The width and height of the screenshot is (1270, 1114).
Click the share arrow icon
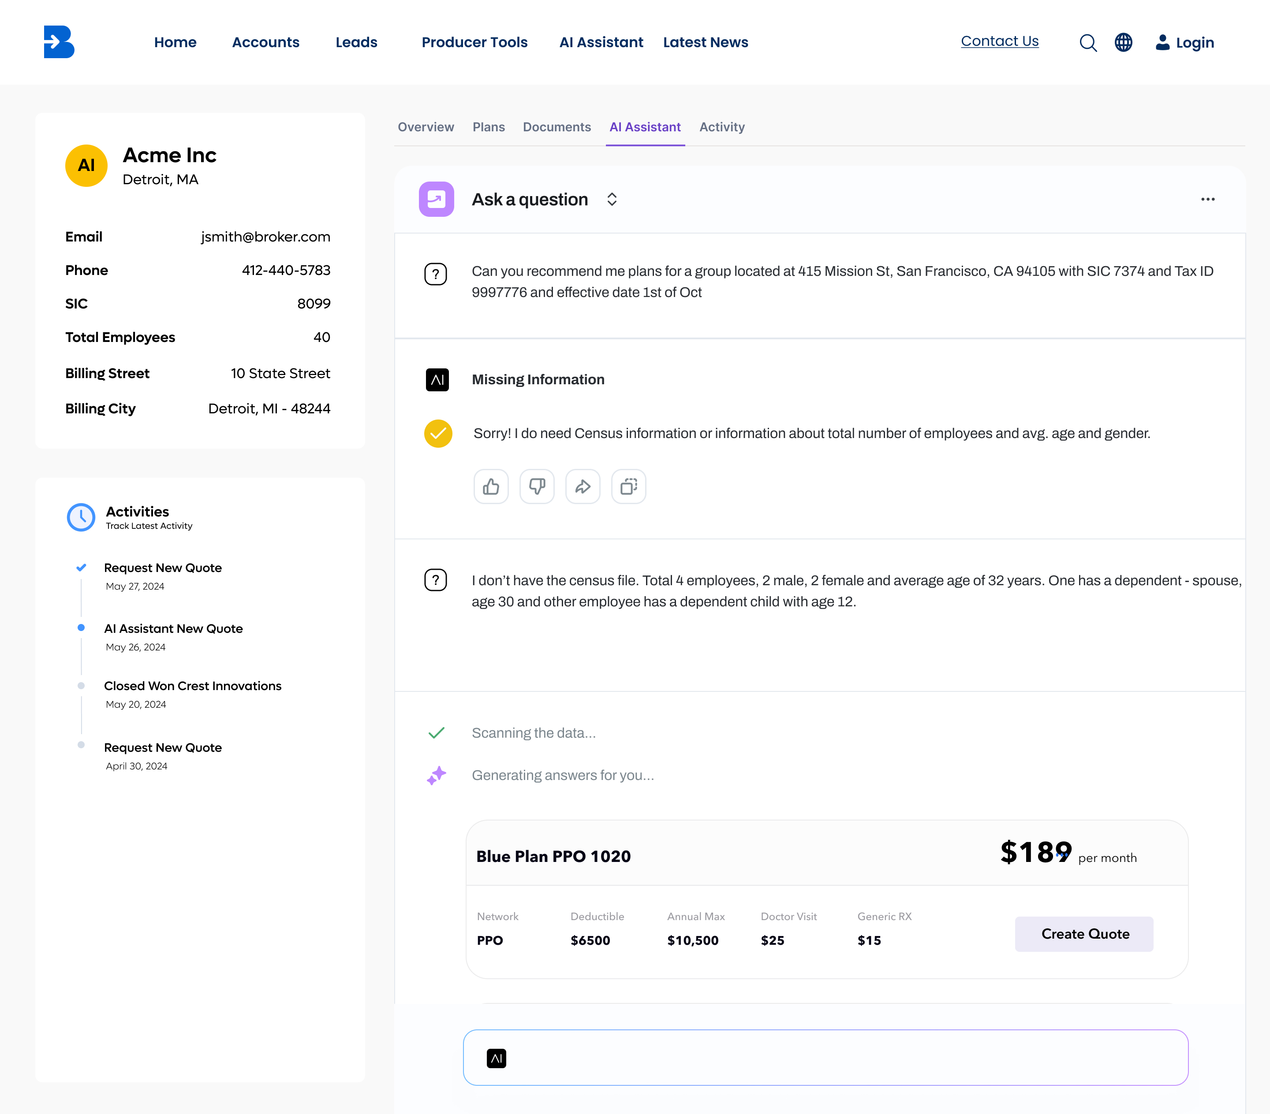583,486
